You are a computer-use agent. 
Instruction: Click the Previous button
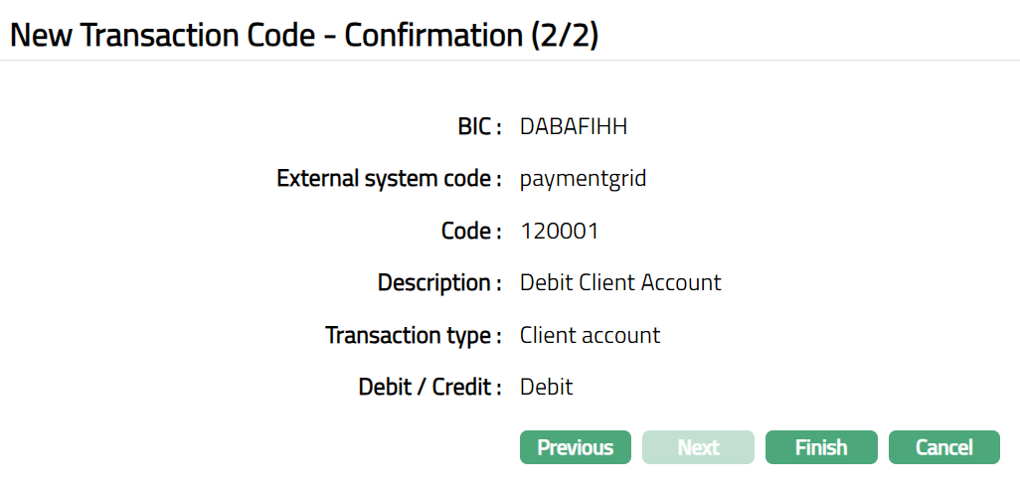click(575, 447)
